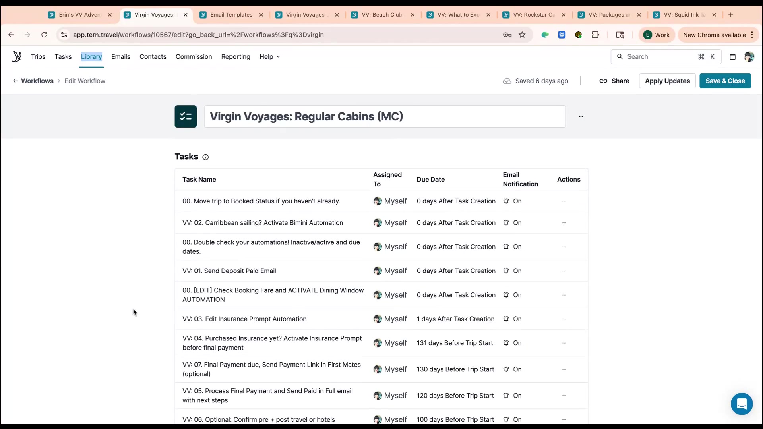
Task: Change assignee for 'Send Deposit Paid Email' task
Action: [390, 271]
